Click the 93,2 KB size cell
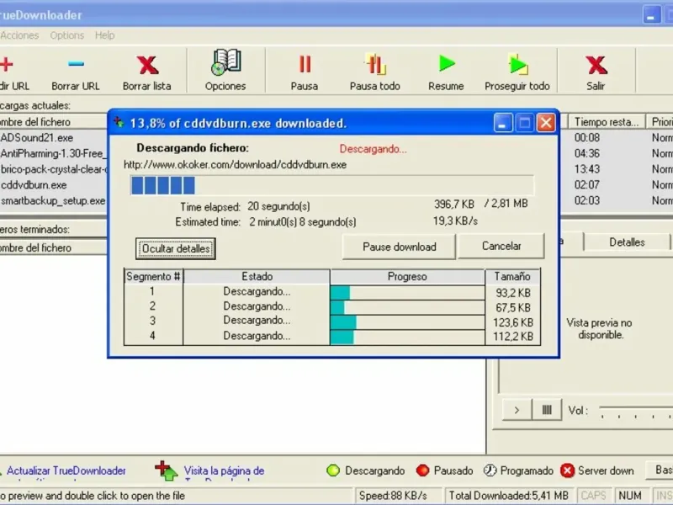The image size is (673, 505). pyautogui.click(x=513, y=293)
